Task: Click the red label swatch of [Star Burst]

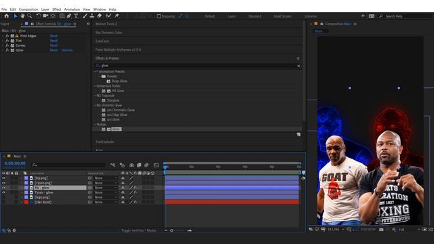Action: pyautogui.click(x=26, y=202)
